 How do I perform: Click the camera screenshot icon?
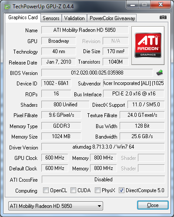(x=163, y=17)
